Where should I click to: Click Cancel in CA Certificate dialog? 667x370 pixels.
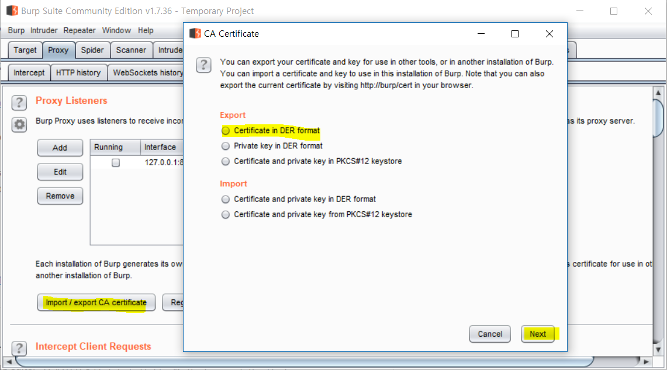pos(490,334)
